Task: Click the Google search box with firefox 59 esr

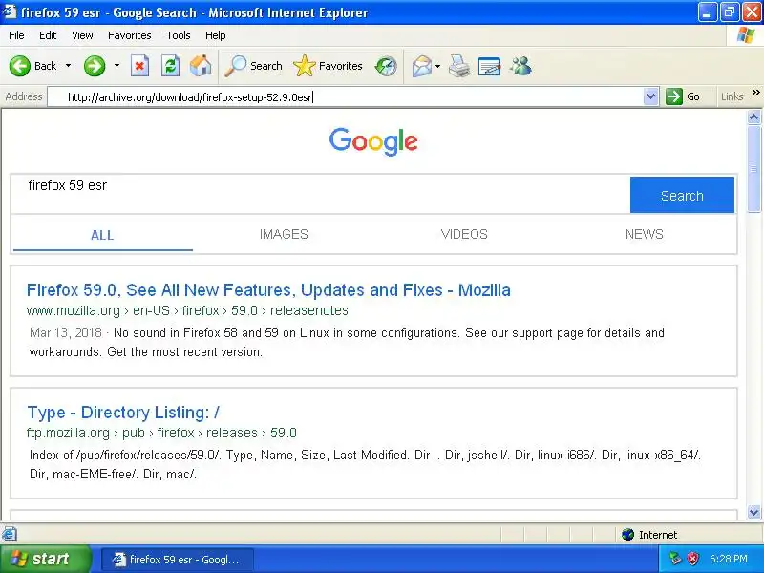Action: point(320,195)
